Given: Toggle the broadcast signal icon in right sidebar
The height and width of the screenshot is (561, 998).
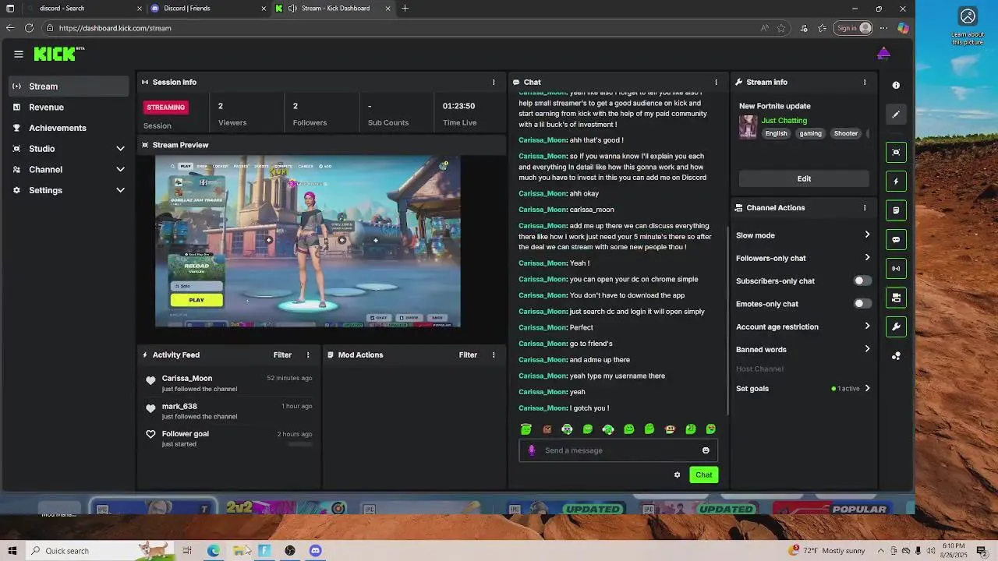Looking at the screenshot, I should [x=896, y=268].
